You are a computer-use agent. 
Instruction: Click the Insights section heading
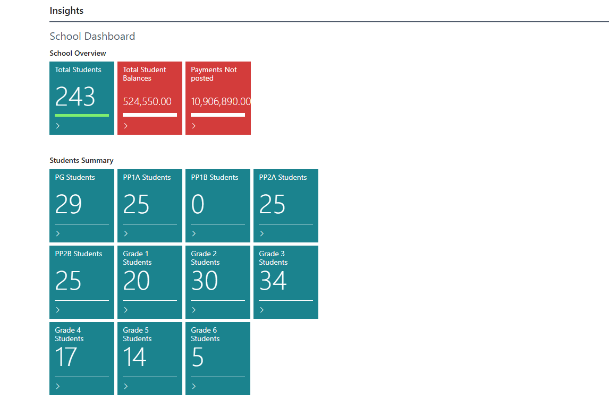(x=66, y=11)
